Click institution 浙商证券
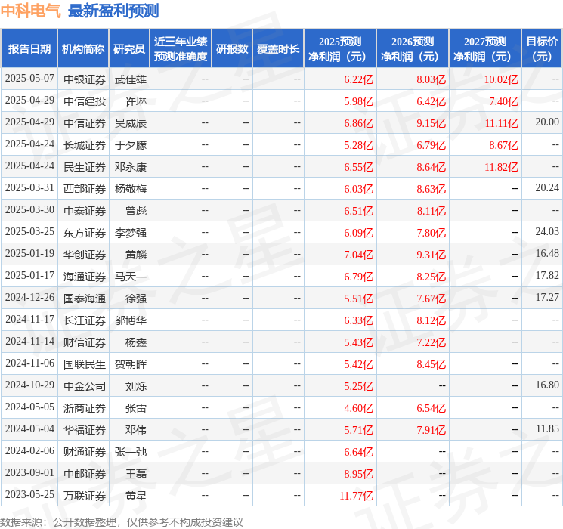The height and width of the screenshot is (529, 563). point(85,408)
